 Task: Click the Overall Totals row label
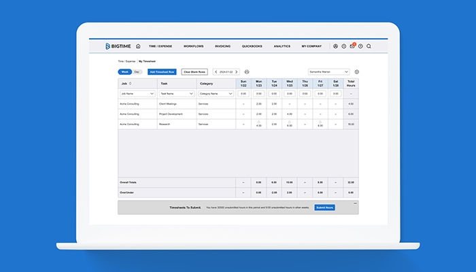(x=128, y=182)
